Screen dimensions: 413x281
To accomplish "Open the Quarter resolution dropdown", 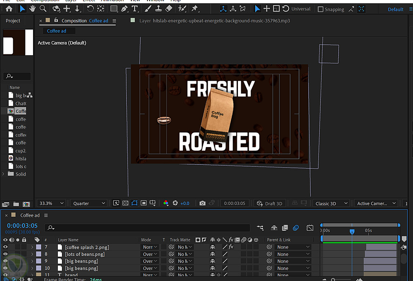I will point(89,203).
